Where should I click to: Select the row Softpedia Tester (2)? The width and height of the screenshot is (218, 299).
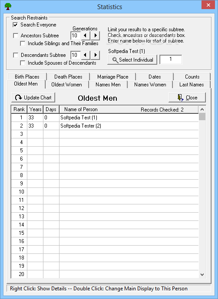click(x=105, y=126)
